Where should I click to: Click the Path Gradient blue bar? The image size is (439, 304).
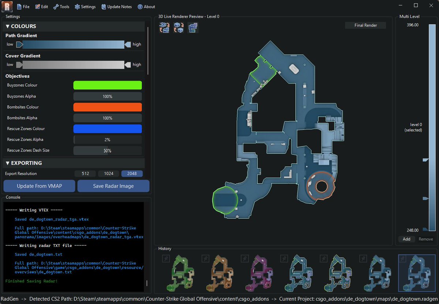74,45
